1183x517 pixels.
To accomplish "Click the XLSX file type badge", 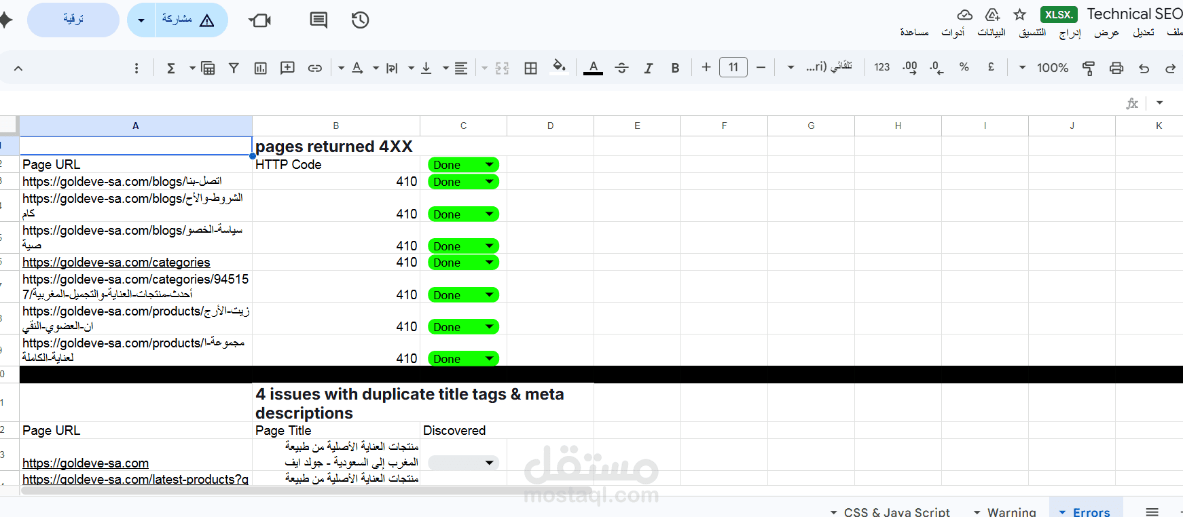I will click(x=1059, y=14).
